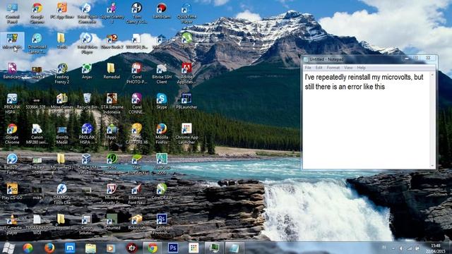The height and width of the screenshot is (254, 452).
Task: Open the Help menu in Notepad
Action: [361, 68]
